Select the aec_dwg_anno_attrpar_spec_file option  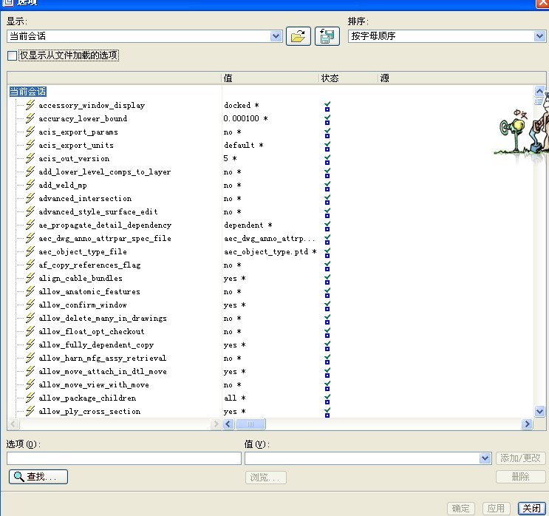click(105, 239)
